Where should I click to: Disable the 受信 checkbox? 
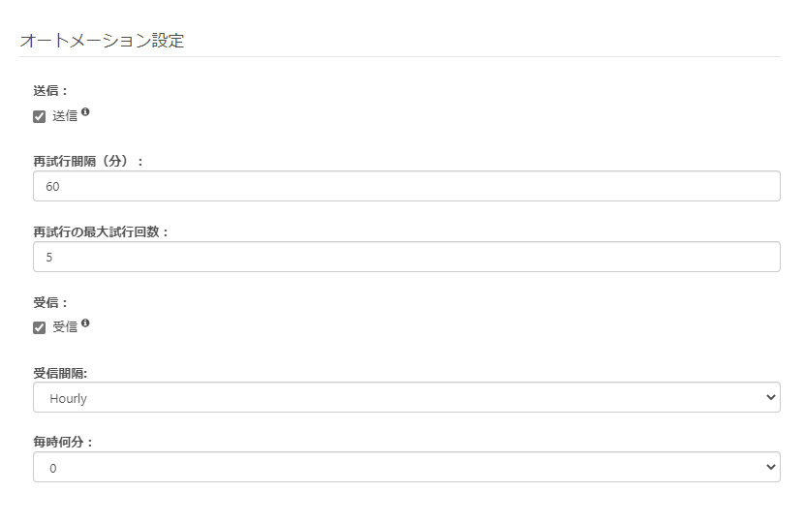tap(40, 327)
